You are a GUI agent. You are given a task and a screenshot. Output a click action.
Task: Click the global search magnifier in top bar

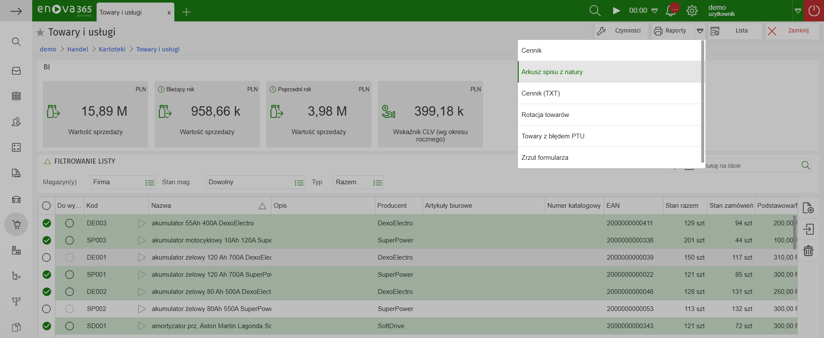click(x=595, y=11)
